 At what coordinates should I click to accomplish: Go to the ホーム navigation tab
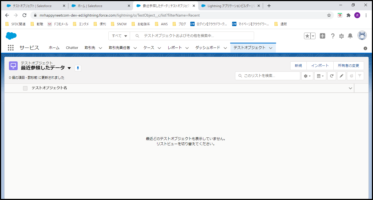(54, 48)
